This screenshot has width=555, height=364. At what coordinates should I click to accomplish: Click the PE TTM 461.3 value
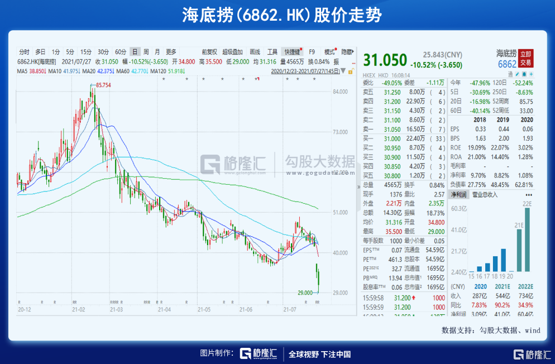pos(395,259)
